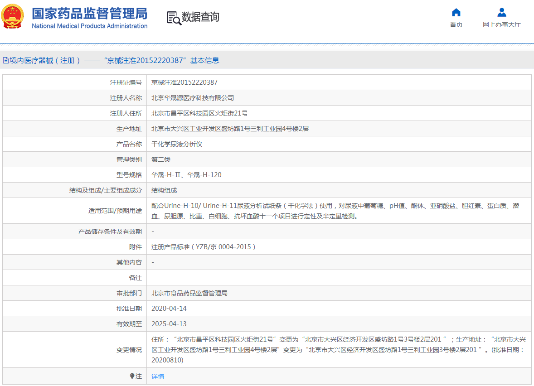Click the 附件 row label

pyautogui.click(x=136, y=247)
